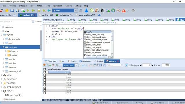Select slave_allow_batching autocomplete suggestion
Screen dimensions: 185x104
click(x=95, y=34)
